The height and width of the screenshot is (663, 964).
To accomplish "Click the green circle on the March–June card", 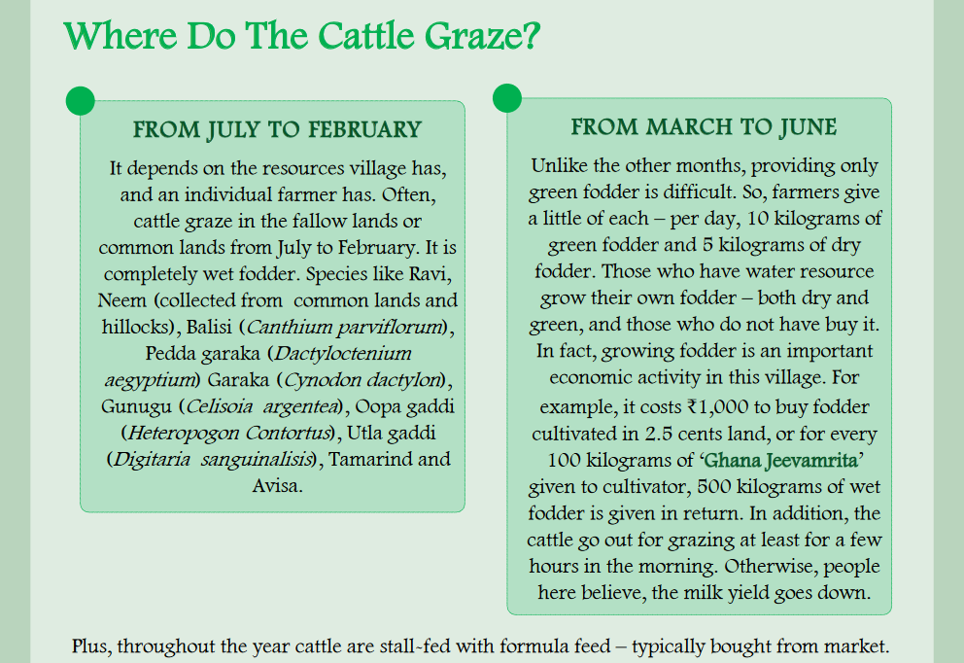I will 507,98.
